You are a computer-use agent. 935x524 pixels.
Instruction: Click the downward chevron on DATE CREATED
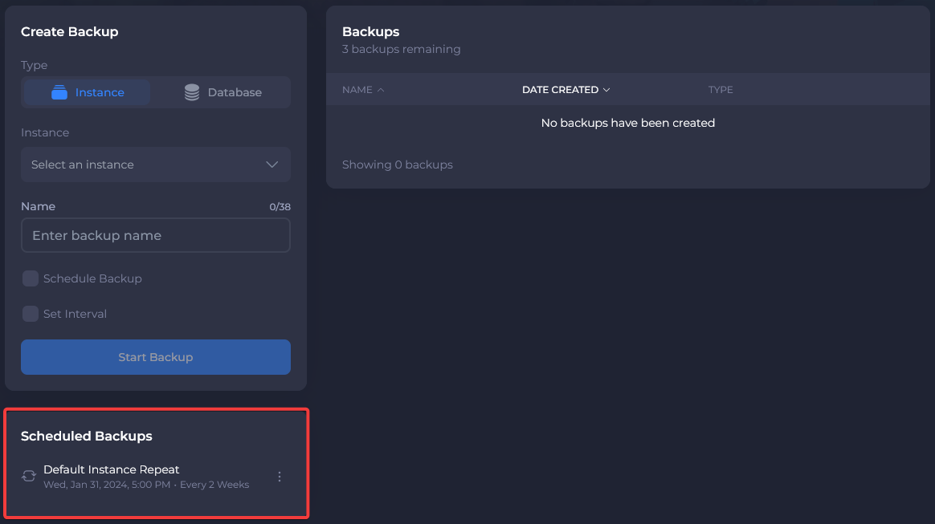click(606, 90)
